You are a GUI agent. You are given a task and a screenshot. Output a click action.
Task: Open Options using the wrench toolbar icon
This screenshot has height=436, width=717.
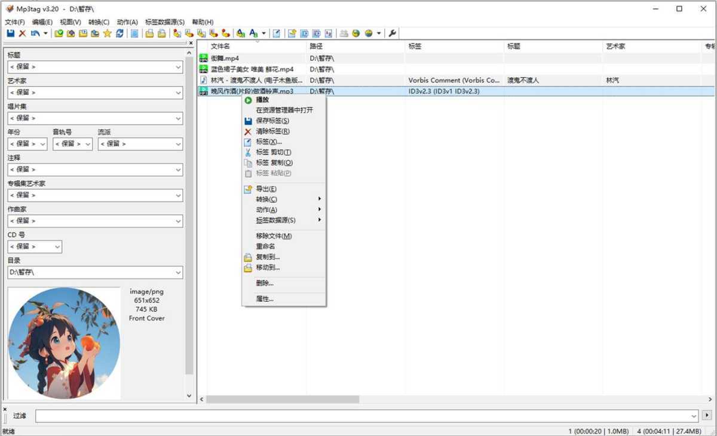393,33
